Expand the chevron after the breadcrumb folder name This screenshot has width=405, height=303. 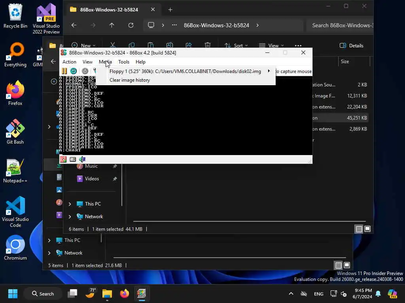pos(257,25)
